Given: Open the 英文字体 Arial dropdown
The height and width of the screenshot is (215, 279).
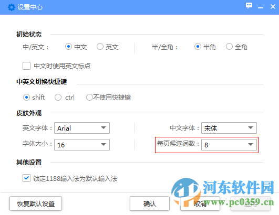Looking at the screenshot, I should point(82,128).
